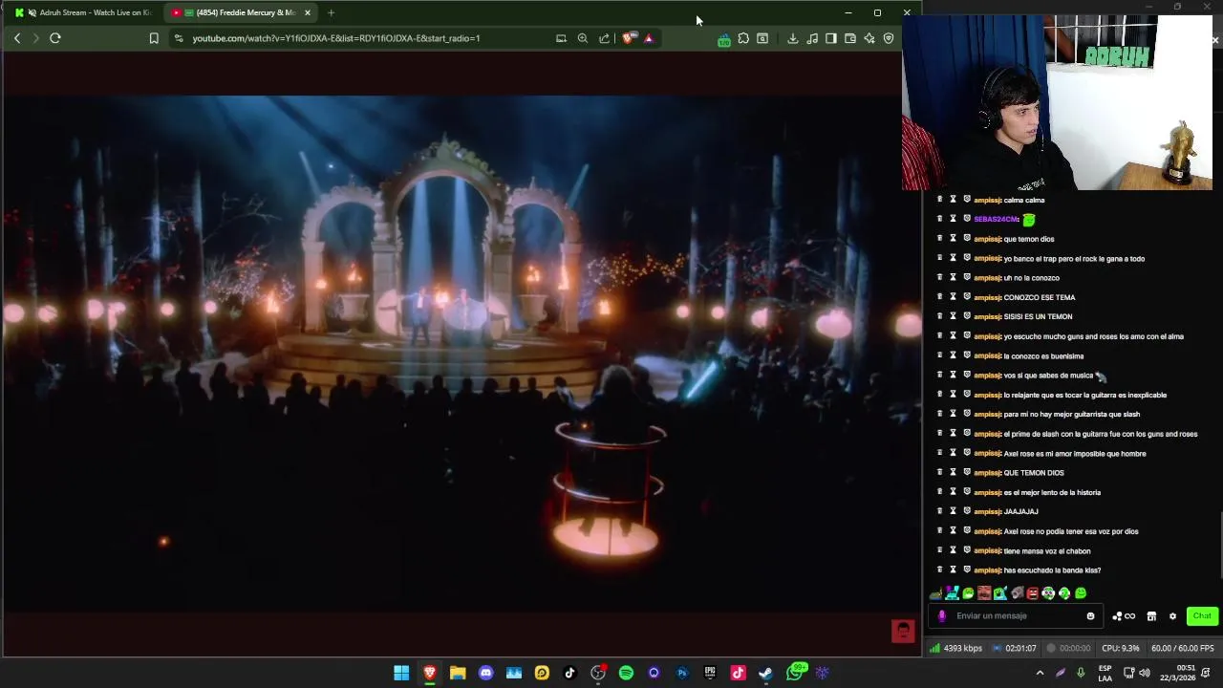Click the Brave VPN shield icon

tap(889, 38)
